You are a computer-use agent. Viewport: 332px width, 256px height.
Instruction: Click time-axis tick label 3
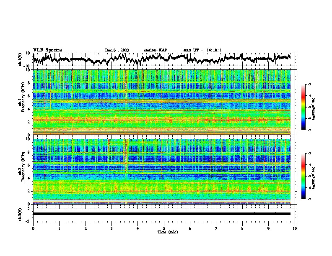point(112,228)
